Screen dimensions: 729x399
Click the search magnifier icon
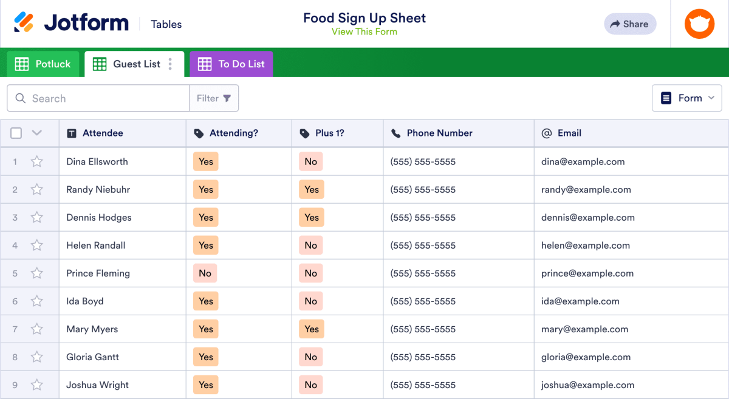pos(20,98)
